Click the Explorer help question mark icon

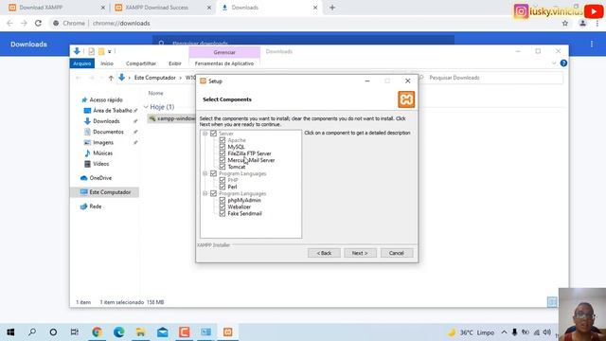click(x=563, y=63)
